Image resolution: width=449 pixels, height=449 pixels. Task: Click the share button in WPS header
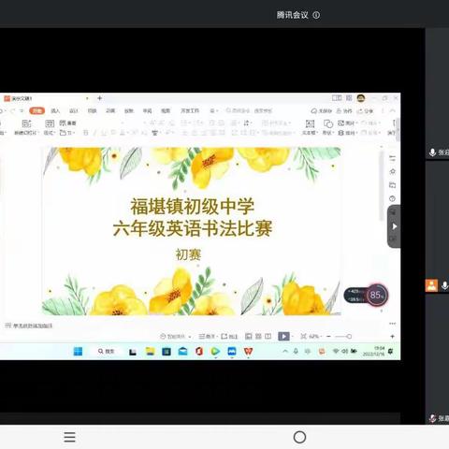365,111
